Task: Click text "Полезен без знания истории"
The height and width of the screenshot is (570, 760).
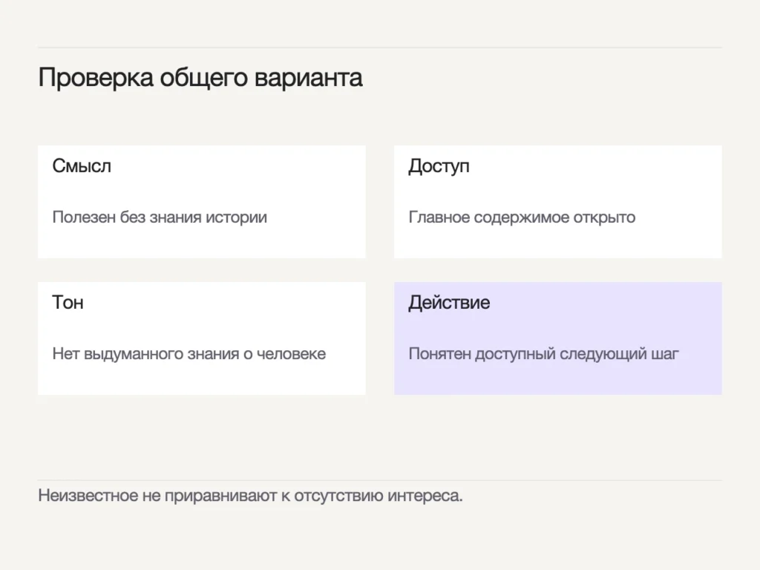Action: coord(160,217)
